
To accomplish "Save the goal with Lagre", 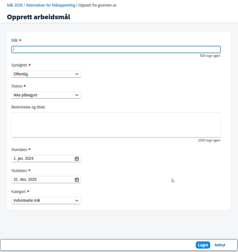I will pos(203,245).
